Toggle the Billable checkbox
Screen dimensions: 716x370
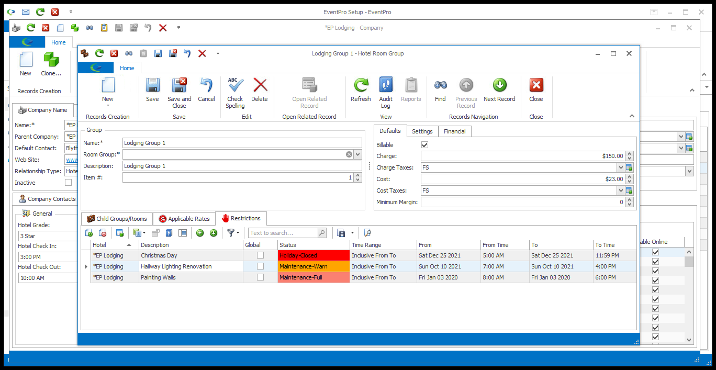[x=425, y=145]
